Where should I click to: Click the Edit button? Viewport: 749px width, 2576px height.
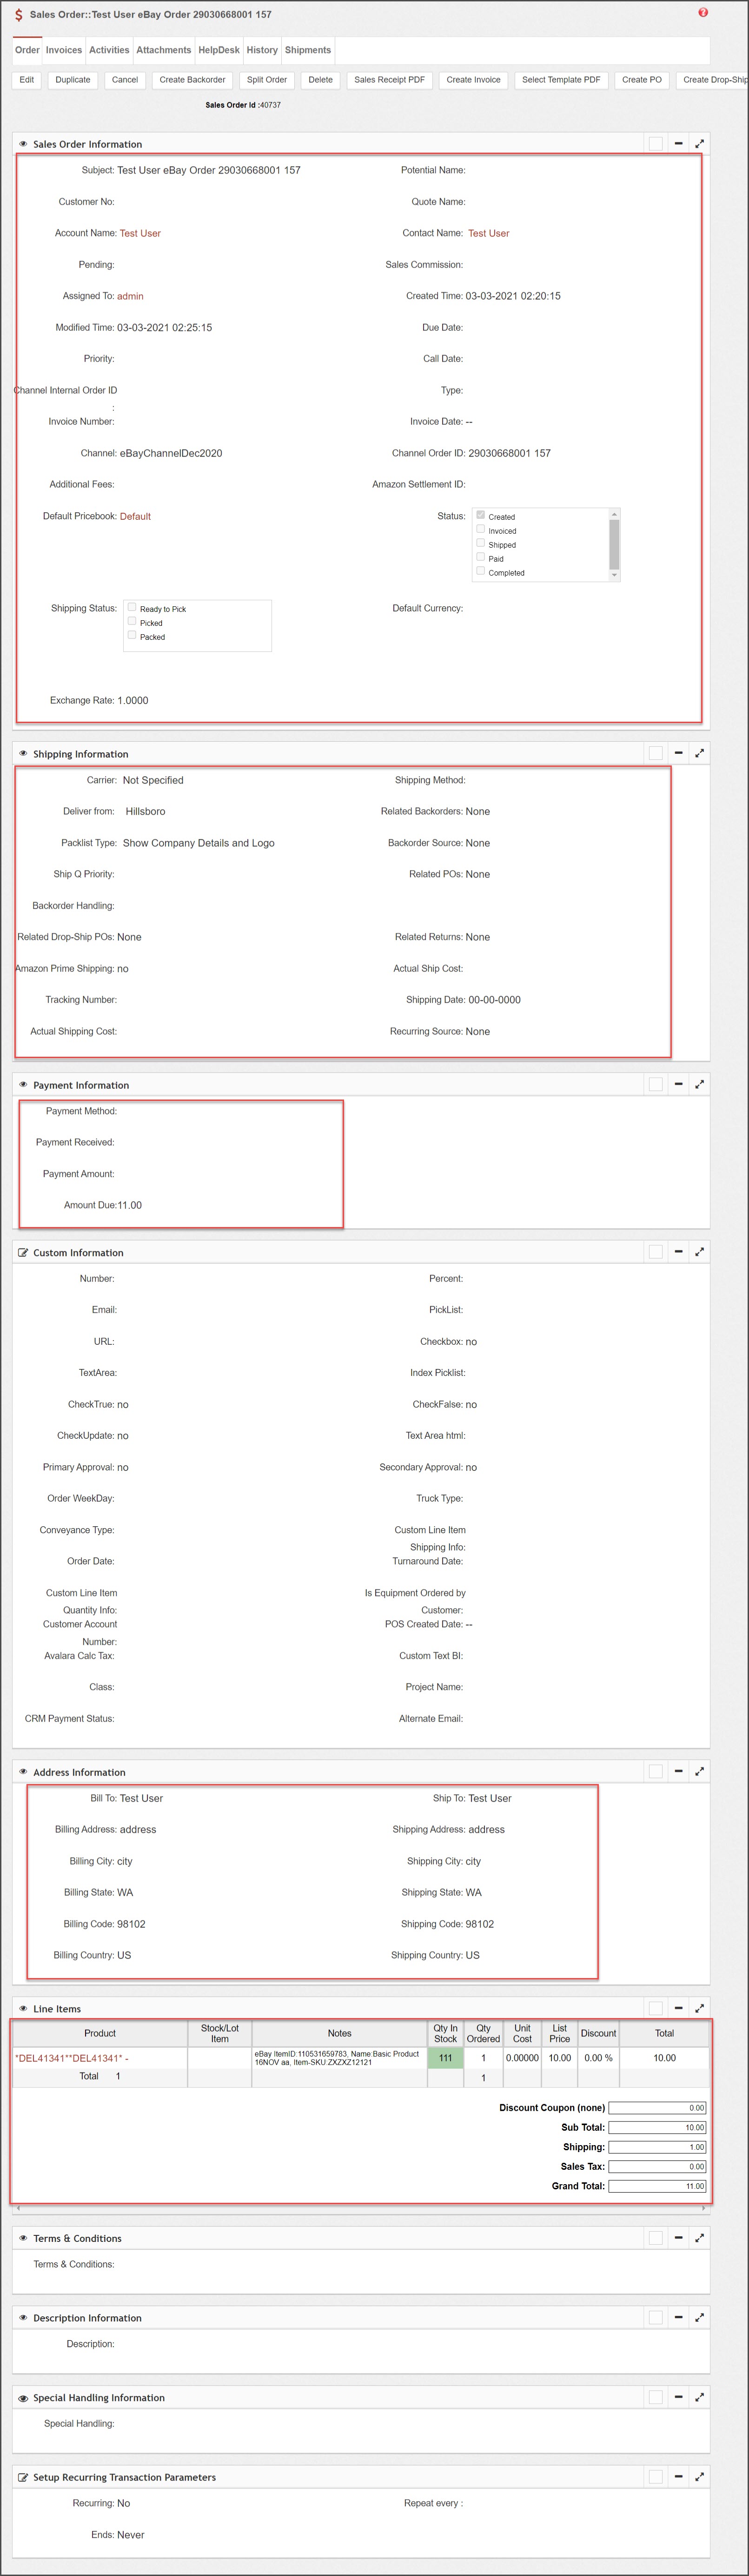(x=27, y=80)
